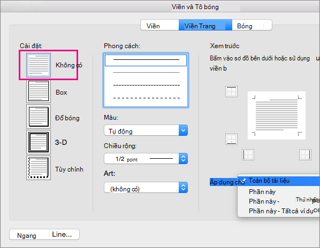Open the Màu color dropdown
Screen dimensions: 320x248
pos(146,130)
